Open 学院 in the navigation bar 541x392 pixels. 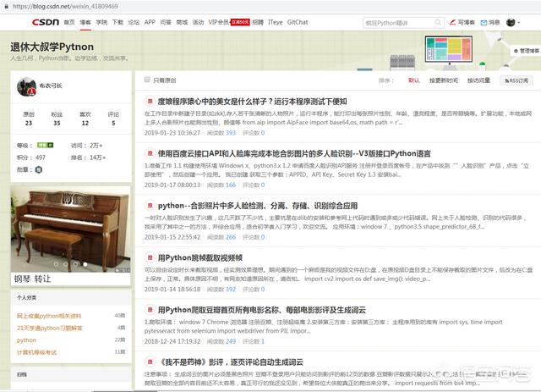[101, 22]
